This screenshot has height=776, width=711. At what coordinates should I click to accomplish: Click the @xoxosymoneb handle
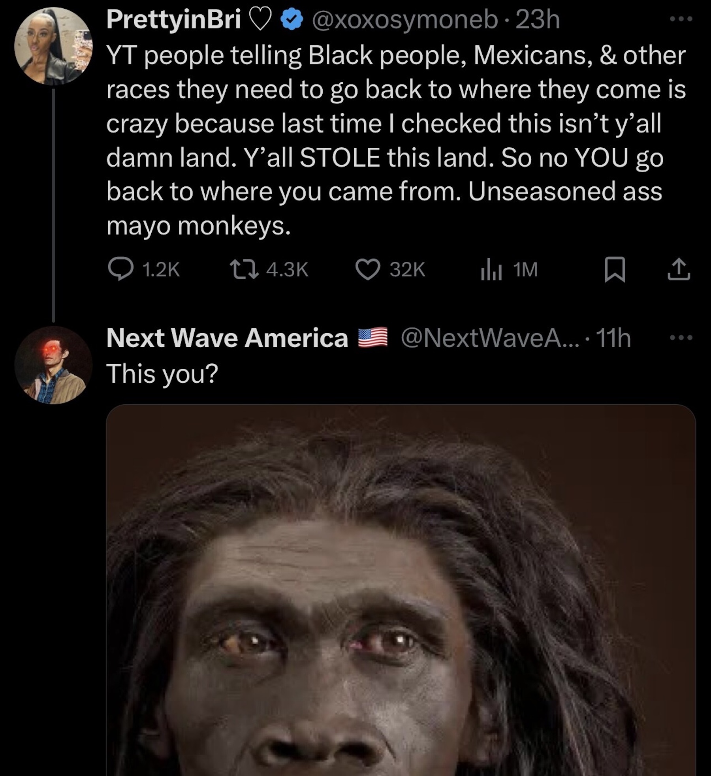(x=404, y=19)
